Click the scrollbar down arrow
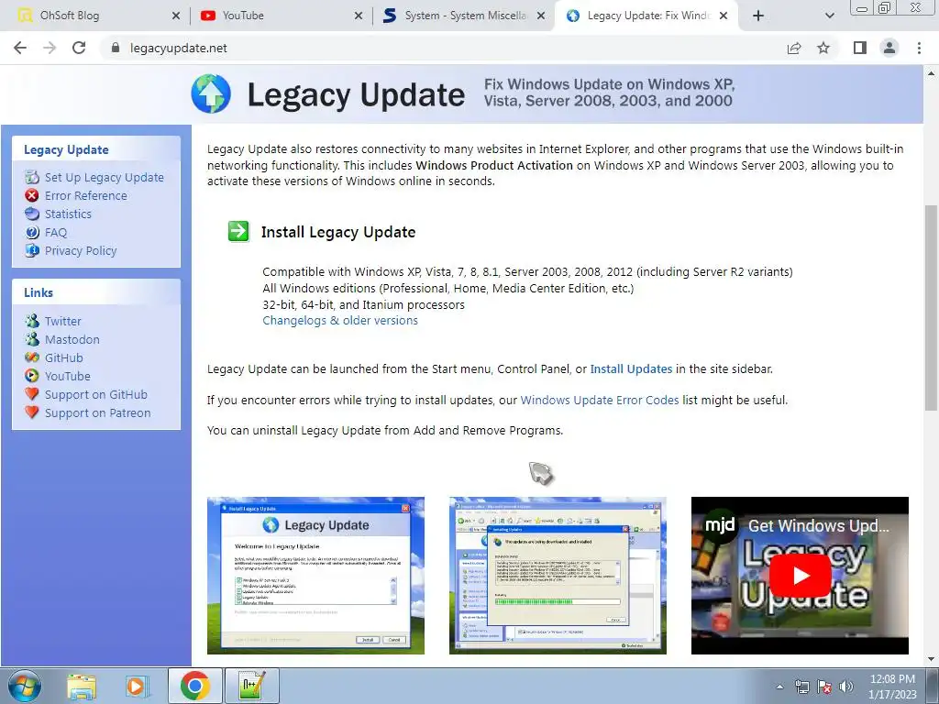 point(931,659)
